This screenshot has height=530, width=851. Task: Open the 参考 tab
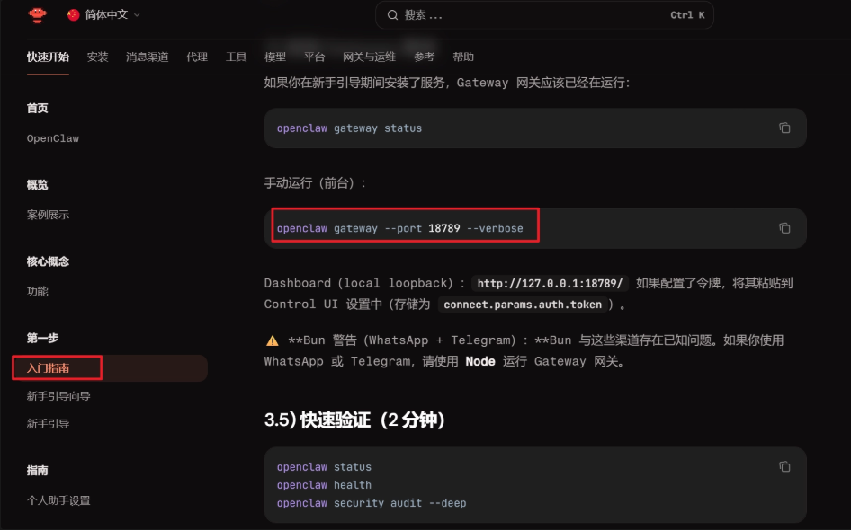(425, 57)
